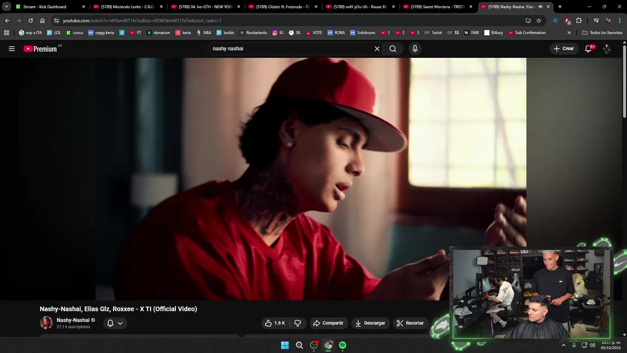Click the page vertical scrollbar
The width and height of the screenshot is (627, 353).
625,81
